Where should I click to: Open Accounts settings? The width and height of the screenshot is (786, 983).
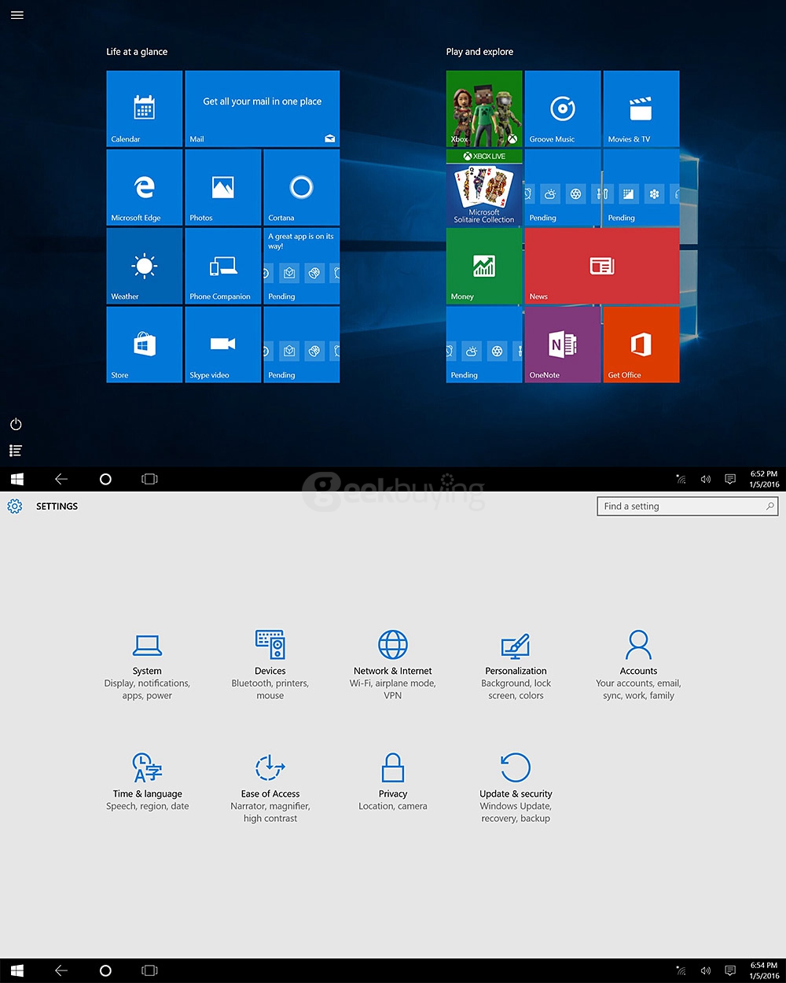[638, 665]
